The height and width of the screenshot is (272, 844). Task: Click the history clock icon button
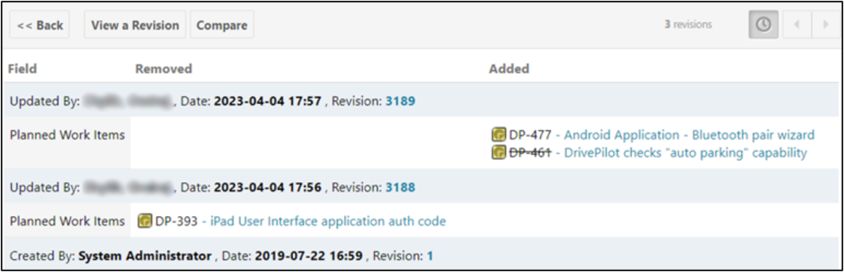[x=763, y=25]
